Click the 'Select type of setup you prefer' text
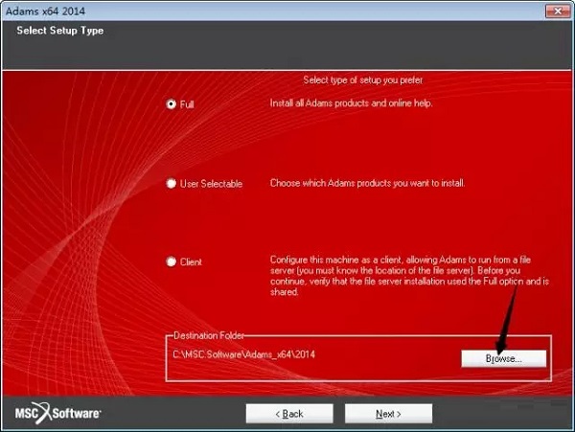 coord(362,80)
